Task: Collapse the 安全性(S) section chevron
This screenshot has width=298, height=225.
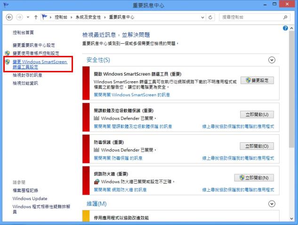Action: coord(272,60)
